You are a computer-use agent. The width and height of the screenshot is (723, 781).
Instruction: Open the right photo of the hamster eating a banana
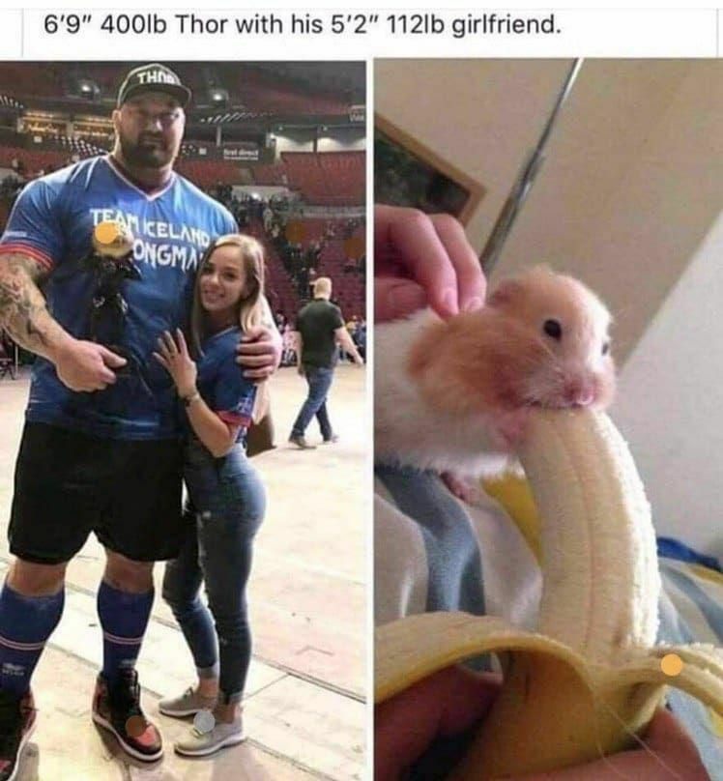[549, 419]
